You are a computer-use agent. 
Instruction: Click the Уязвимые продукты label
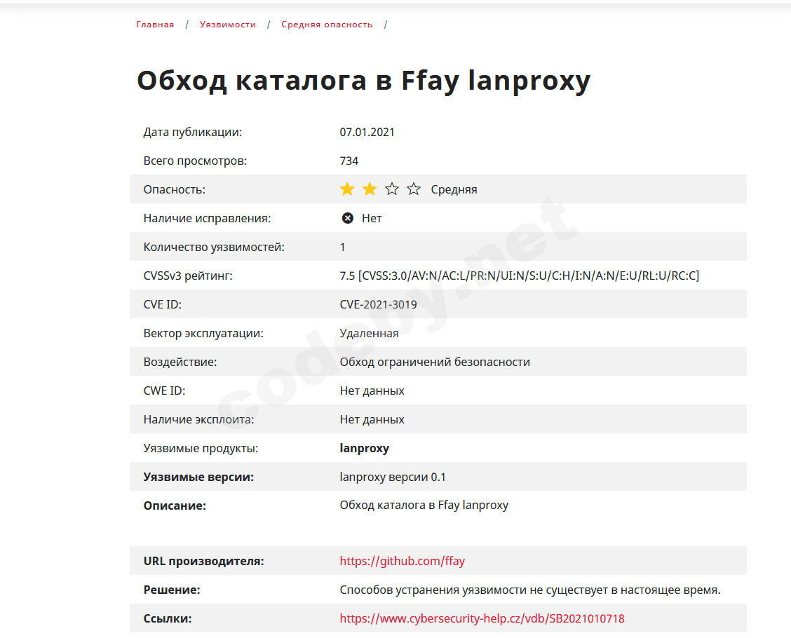(201, 449)
